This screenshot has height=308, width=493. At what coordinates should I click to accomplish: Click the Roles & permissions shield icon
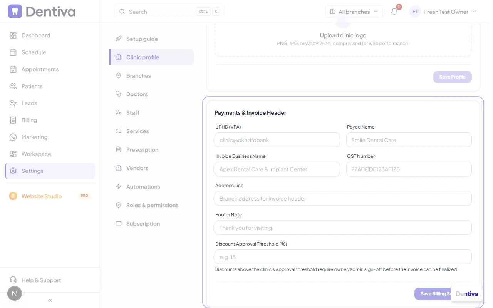119,205
